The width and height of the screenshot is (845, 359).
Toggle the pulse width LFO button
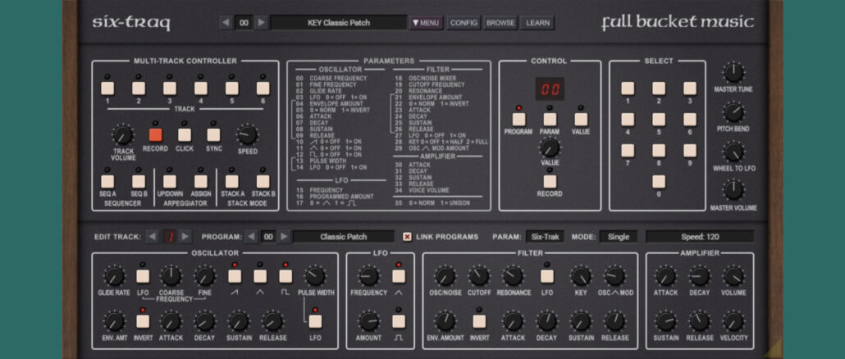(x=315, y=321)
